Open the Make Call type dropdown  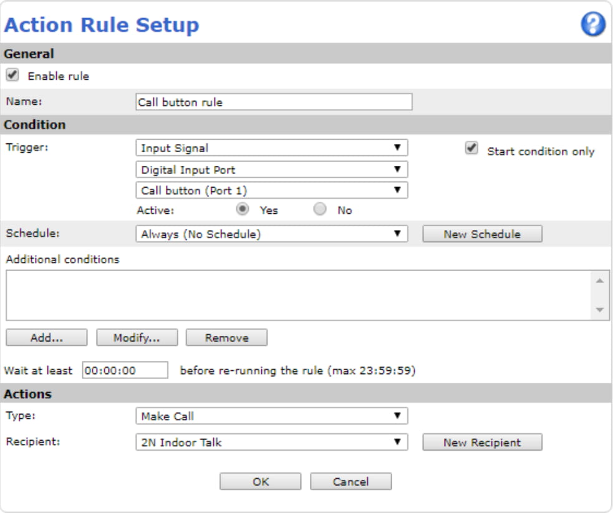point(272,416)
